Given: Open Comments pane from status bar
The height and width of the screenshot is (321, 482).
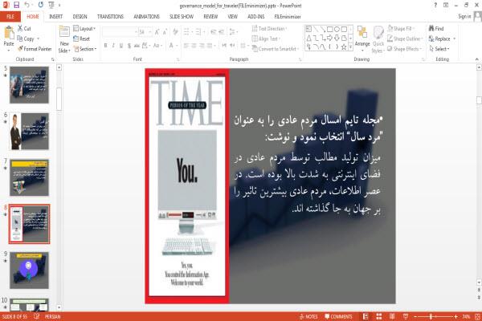Looking at the screenshot, I should (x=338, y=316).
